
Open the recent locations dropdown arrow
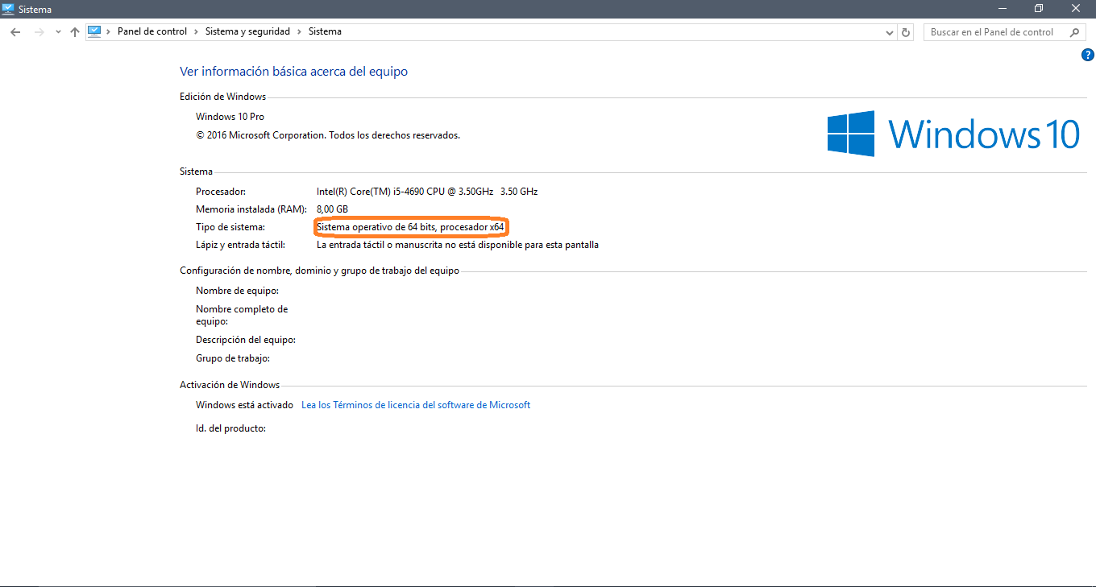click(58, 32)
